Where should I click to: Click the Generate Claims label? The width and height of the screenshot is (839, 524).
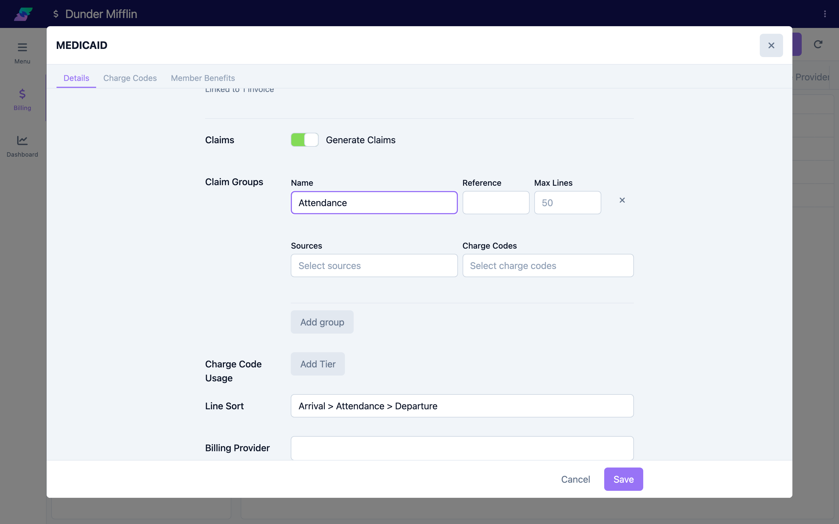click(361, 140)
